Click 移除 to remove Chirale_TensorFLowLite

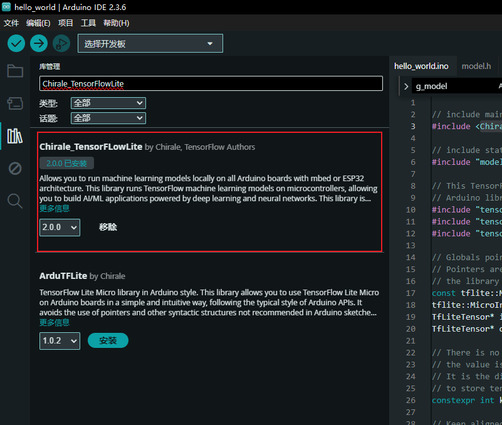(108, 227)
